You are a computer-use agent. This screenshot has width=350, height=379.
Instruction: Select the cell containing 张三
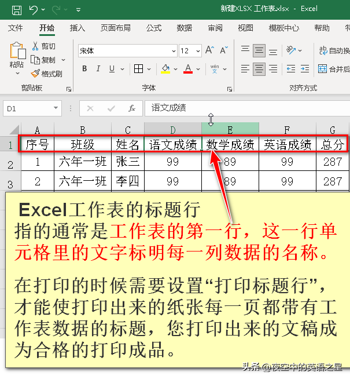(128, 162)
